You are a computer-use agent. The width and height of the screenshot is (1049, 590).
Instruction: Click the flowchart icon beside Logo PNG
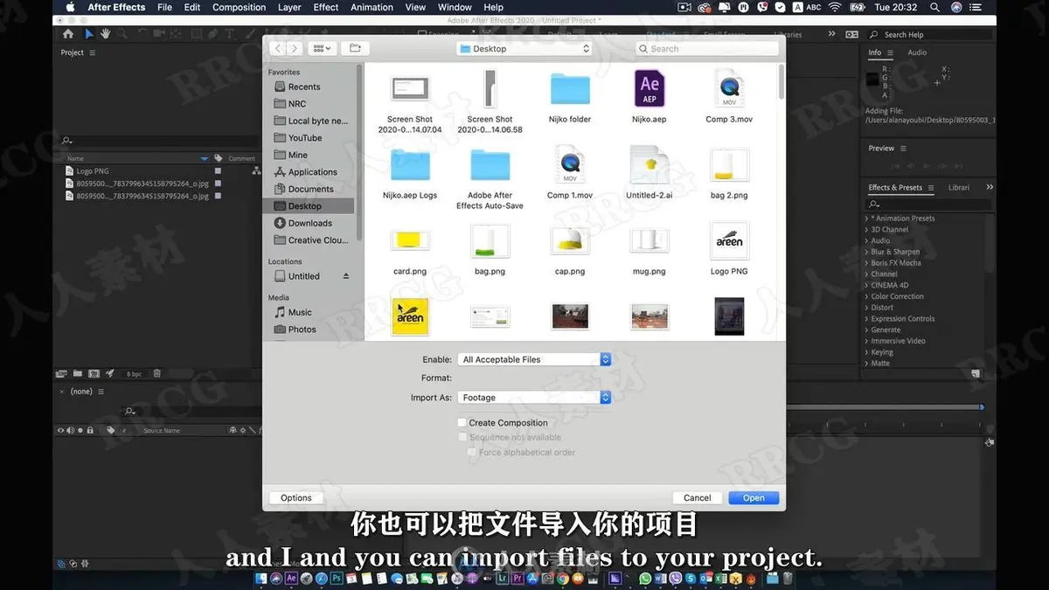(x=256, y=171)
